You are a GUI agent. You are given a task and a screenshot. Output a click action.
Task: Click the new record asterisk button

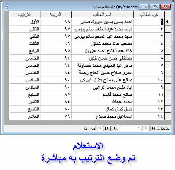pyautogui.click(x=99, y=128)
